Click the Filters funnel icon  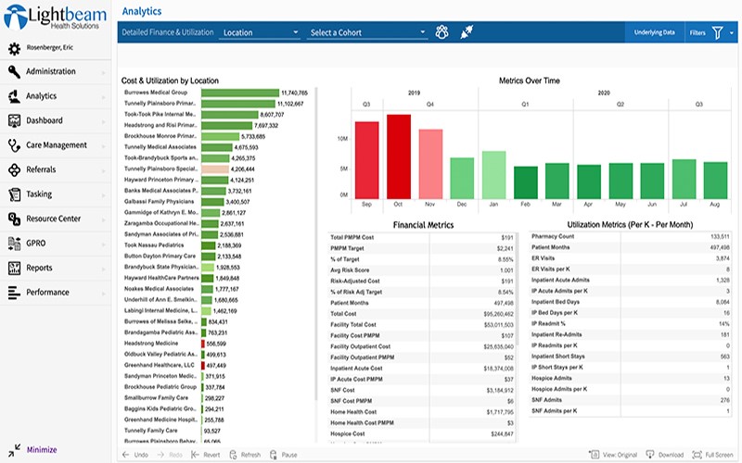718,32
